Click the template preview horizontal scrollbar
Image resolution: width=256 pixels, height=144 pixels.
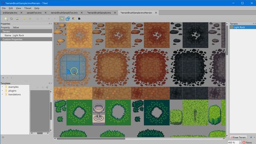40,133
